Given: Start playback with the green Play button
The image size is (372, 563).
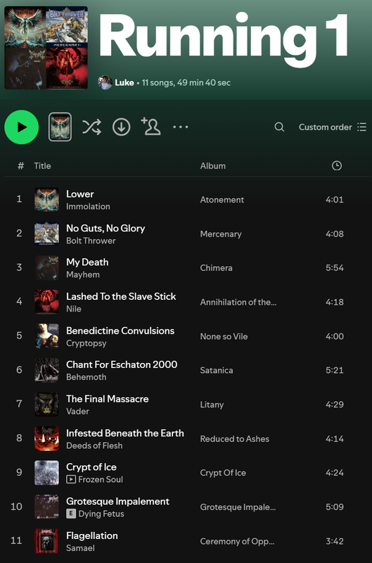Looking at the screenshot, I should pyautogui.click(x=22, y=127).
